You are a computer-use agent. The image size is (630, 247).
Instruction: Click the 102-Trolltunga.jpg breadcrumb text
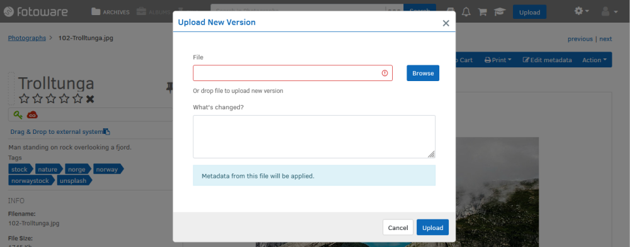click(x=86, y=38)
